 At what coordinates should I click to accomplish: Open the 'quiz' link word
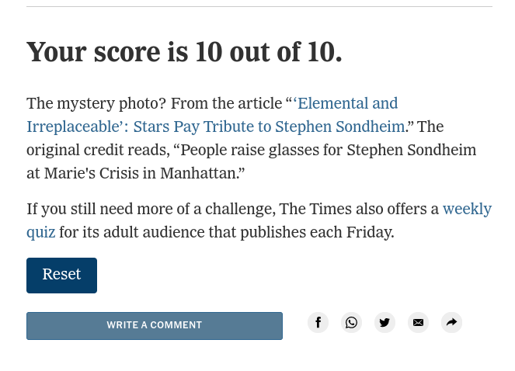click(40, 232)
